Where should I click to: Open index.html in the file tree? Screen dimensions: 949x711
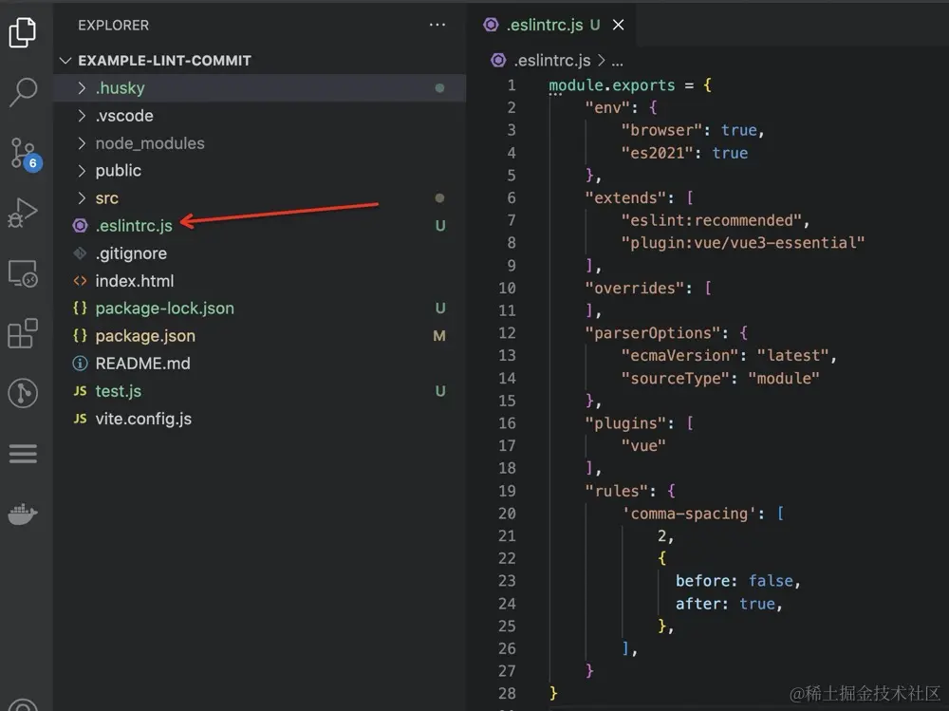pos(135,281)
